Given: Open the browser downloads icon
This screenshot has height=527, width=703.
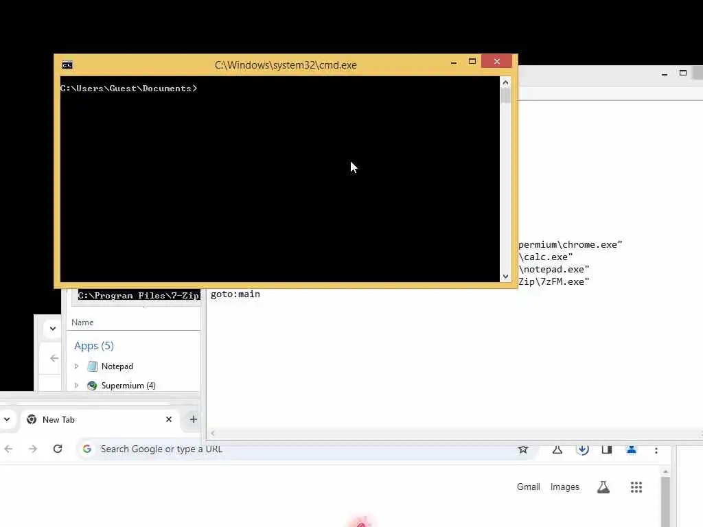Looking at the screenshot, I should [x=582, y=449].
